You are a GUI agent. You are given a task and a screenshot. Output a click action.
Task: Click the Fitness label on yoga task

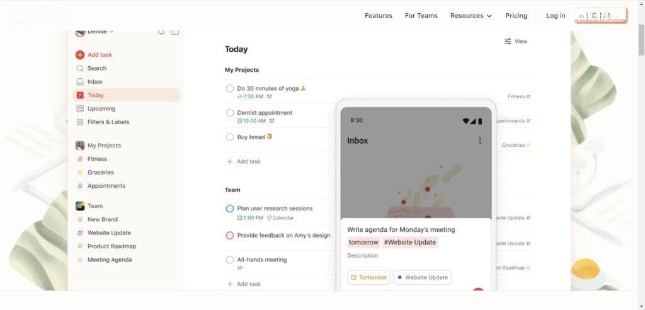519,97
